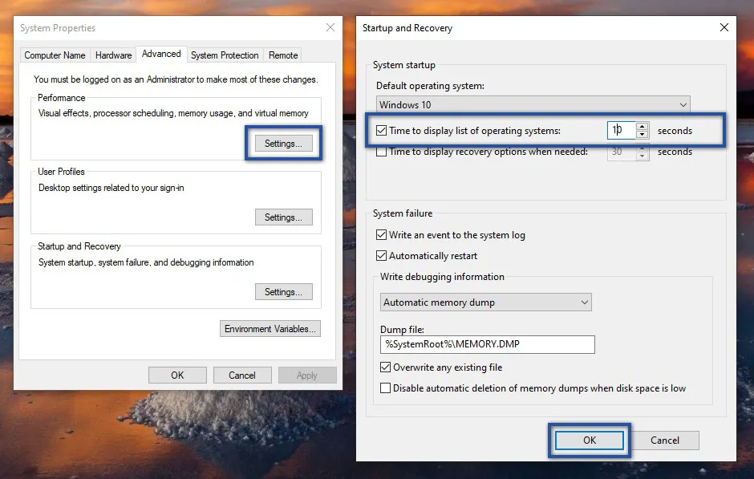Open the Write debugging information dropdown
Image resolution: width=754 pixels, height=479 pixels.
(x=485, y=302)
